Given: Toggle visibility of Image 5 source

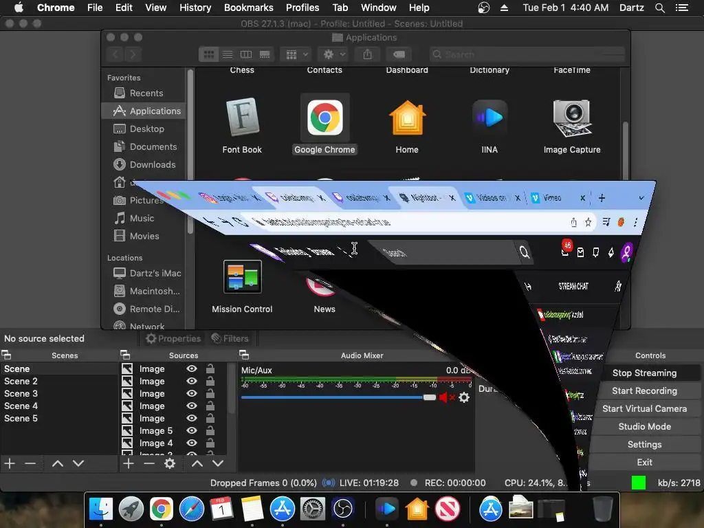Looking at the screenshot, I should [192, 430].
